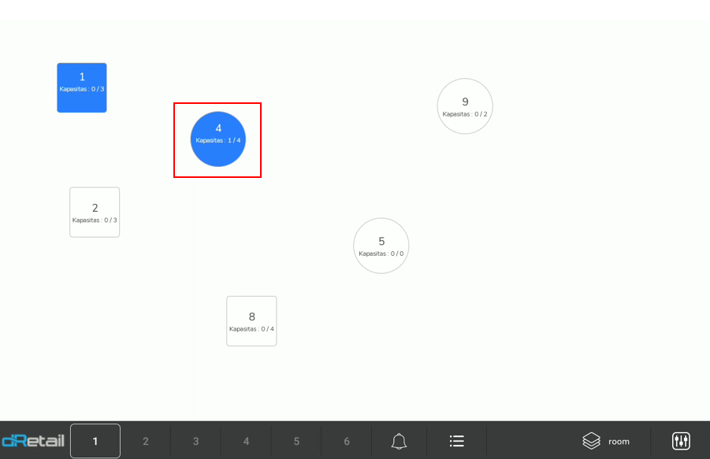Click the 'Kapasitas : 0 / 0' text
The height and width of the screenshot is (459, 710).
[x=381, y=254]
